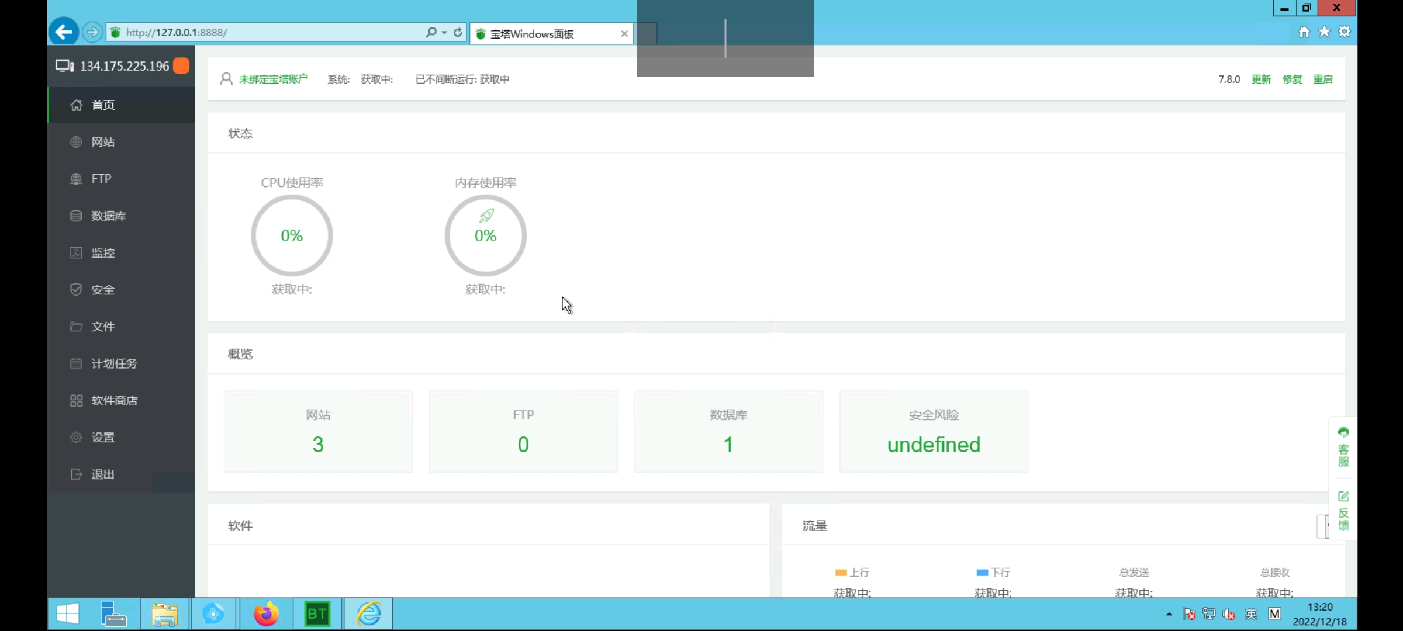
Task: Click the chart icon beside 监控
Action: tap(76, 252)
